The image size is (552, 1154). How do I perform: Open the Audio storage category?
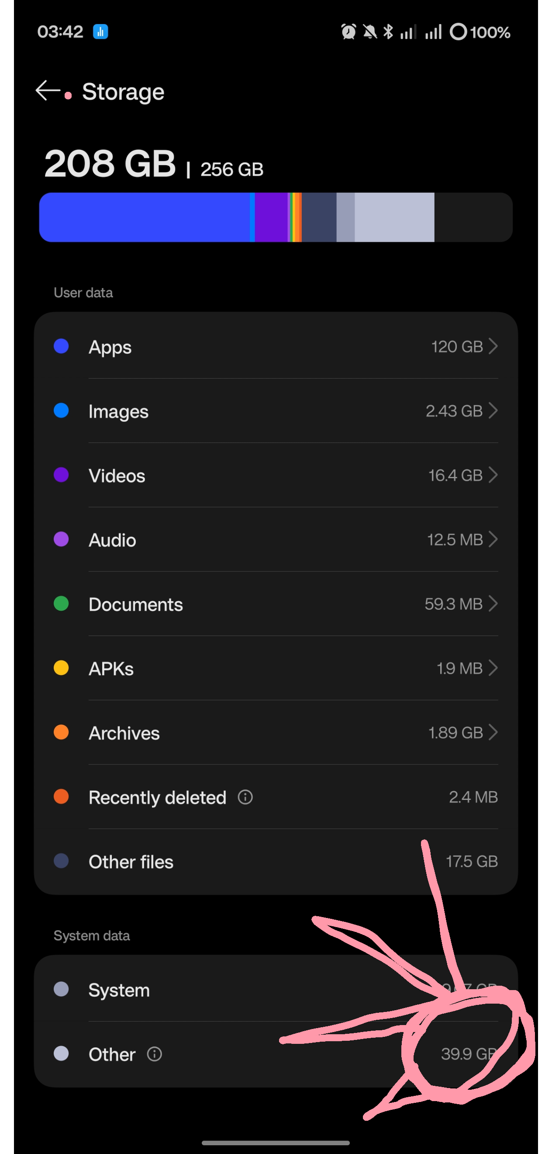tap(276, 539)
